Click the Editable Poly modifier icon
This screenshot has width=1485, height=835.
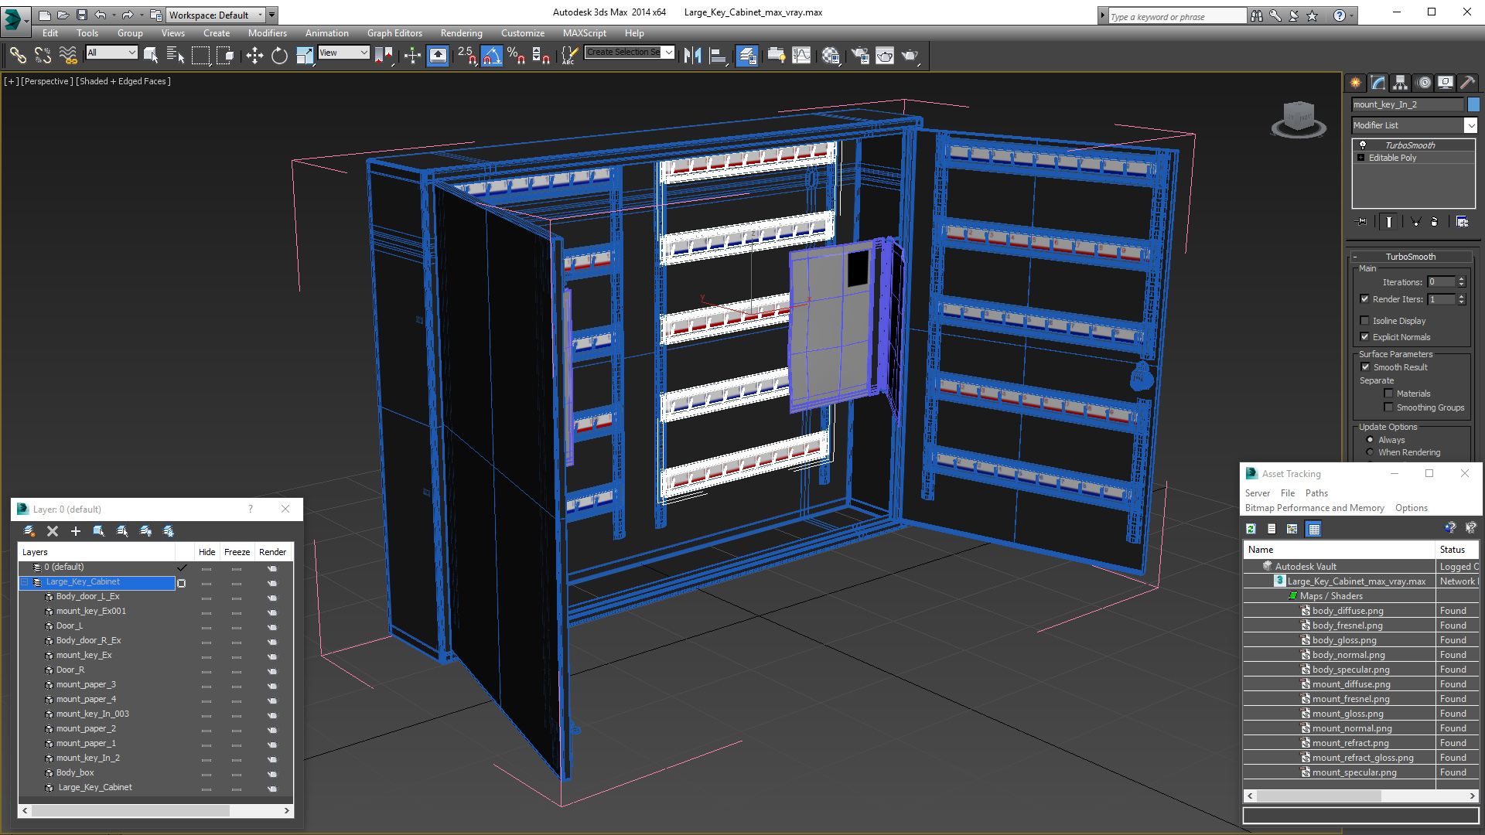[x=1361, y=158]
